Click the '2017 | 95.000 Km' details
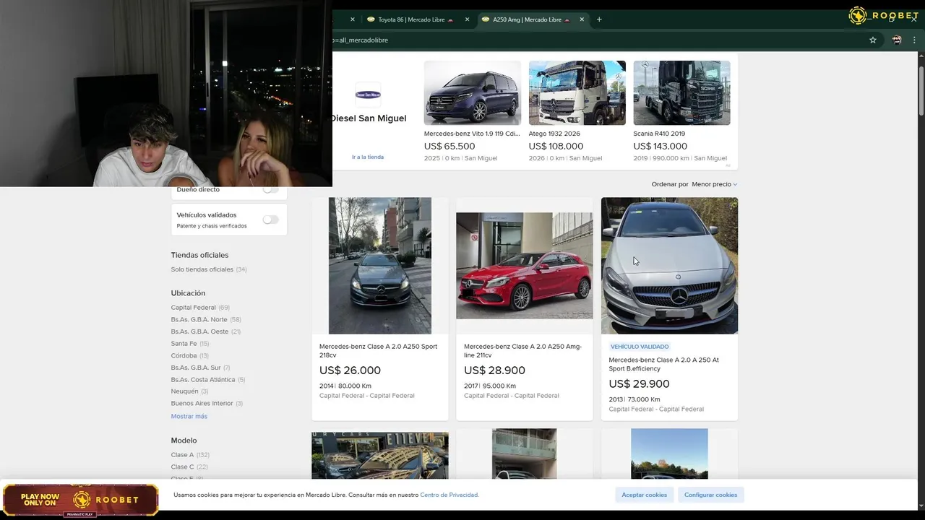Screen dimensions: 925x520 pyautogui.click(x=490, y=386)
